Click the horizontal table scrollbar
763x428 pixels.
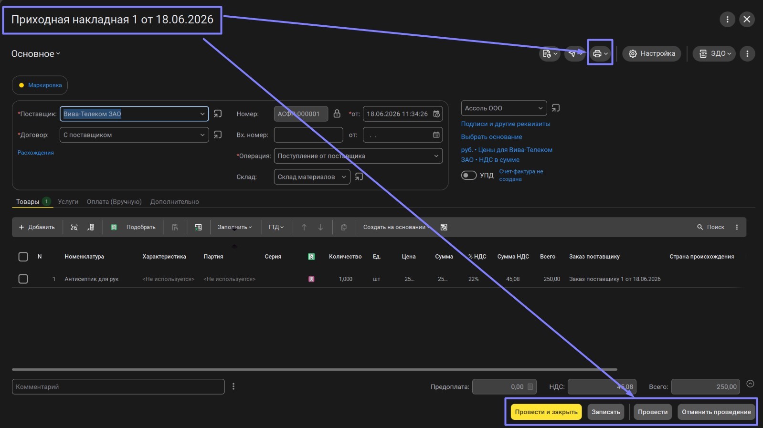tap(314, 369)
